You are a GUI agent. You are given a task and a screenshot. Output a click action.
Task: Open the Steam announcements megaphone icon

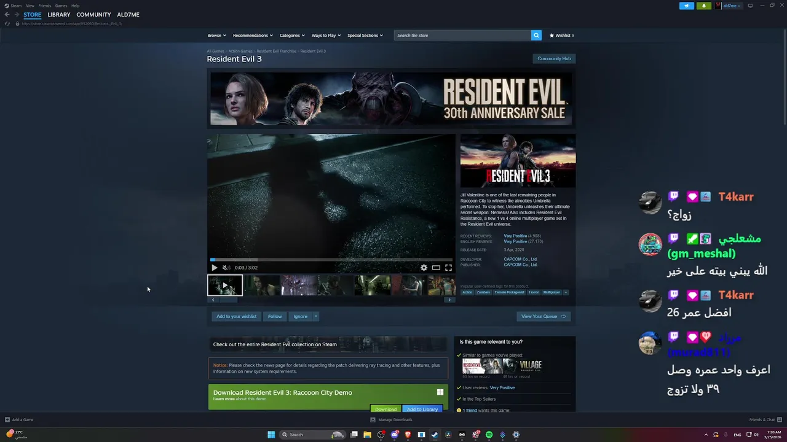point(686,6)
